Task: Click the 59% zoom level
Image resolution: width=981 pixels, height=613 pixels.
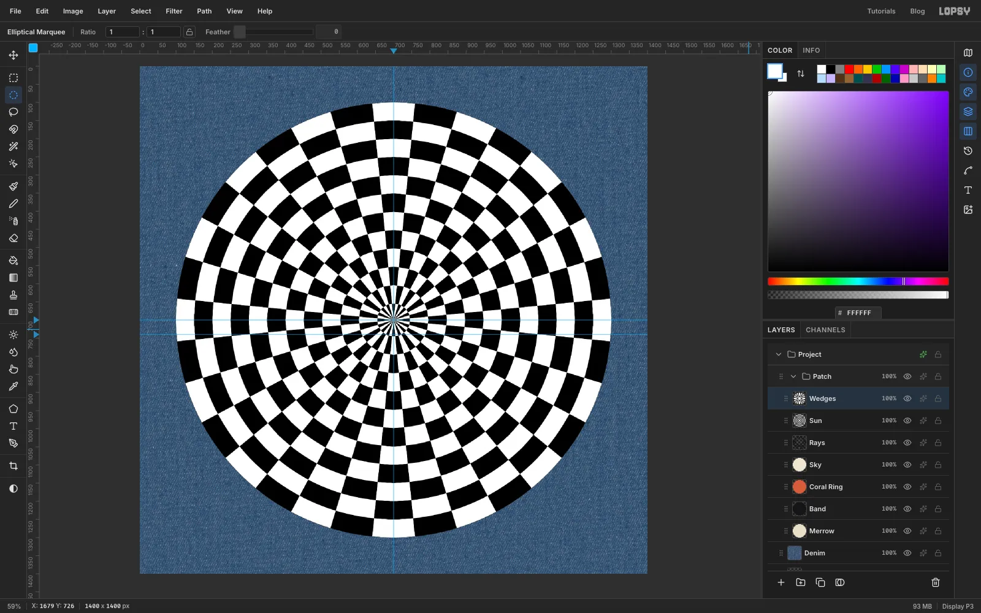Action: [13, 606]
